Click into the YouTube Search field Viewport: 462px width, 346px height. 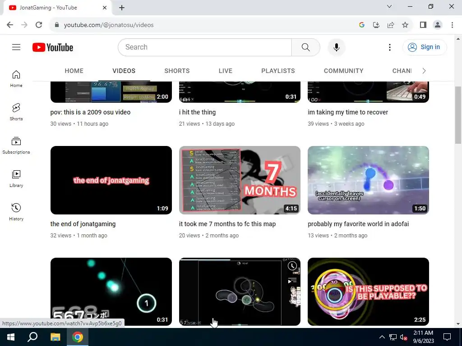pos(205,47)
